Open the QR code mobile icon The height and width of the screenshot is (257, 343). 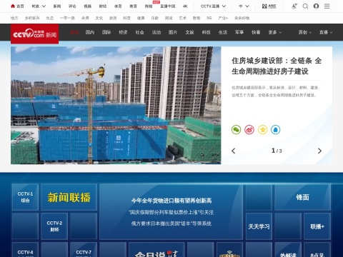click(x=269, y=6)
